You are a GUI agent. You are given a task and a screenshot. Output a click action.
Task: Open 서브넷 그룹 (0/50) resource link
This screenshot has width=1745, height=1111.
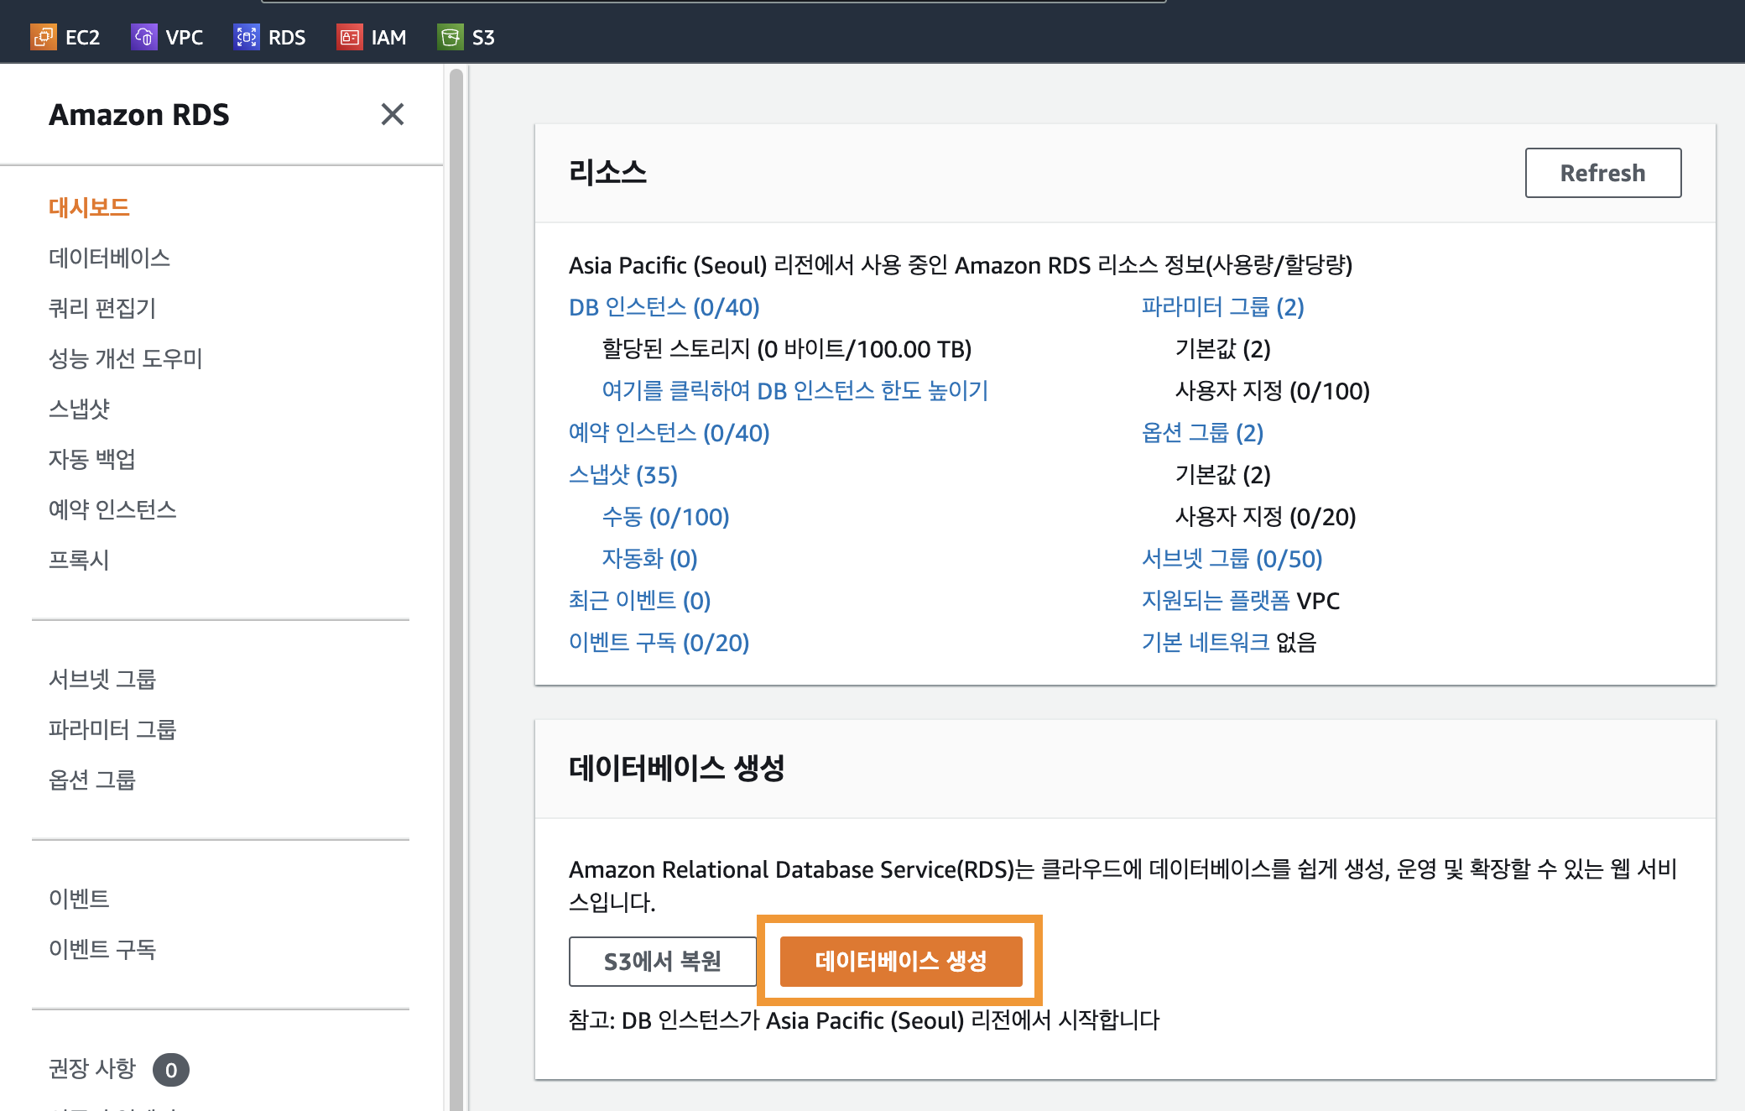pyautogui.click(x=1232, y=559)
